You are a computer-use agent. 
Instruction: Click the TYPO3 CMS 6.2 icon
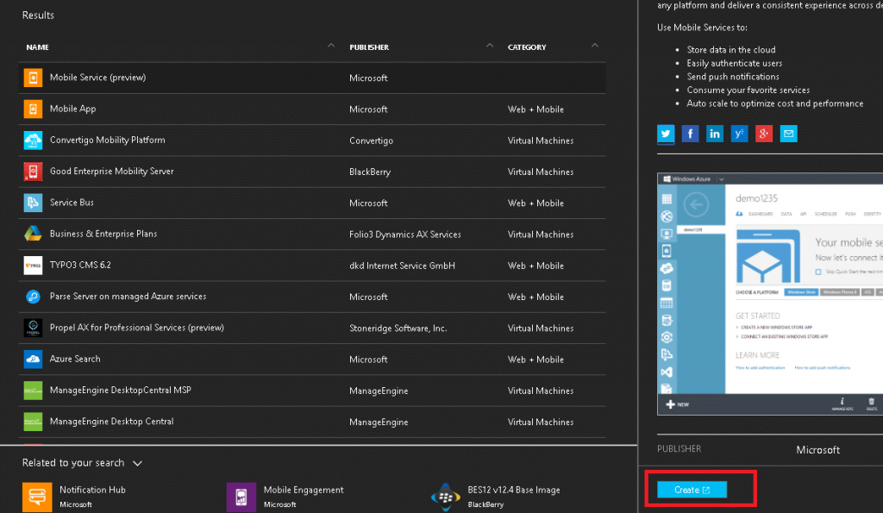(x=33, y=266)
